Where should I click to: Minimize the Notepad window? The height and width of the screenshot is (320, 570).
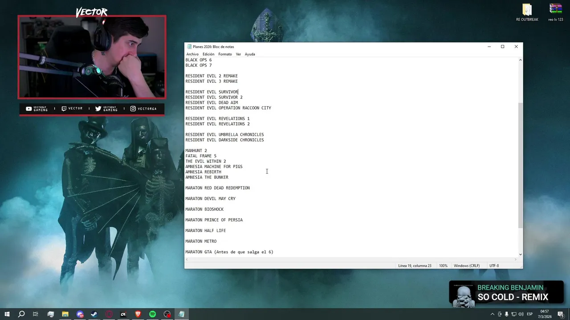tap(489, 47)
